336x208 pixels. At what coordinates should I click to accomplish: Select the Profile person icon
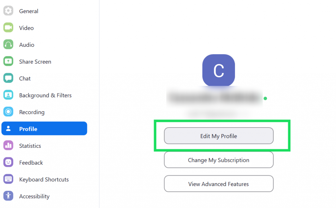click(8, 129)
